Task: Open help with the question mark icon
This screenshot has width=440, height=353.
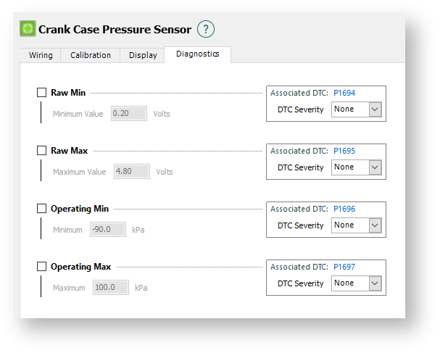Action: 207,29
